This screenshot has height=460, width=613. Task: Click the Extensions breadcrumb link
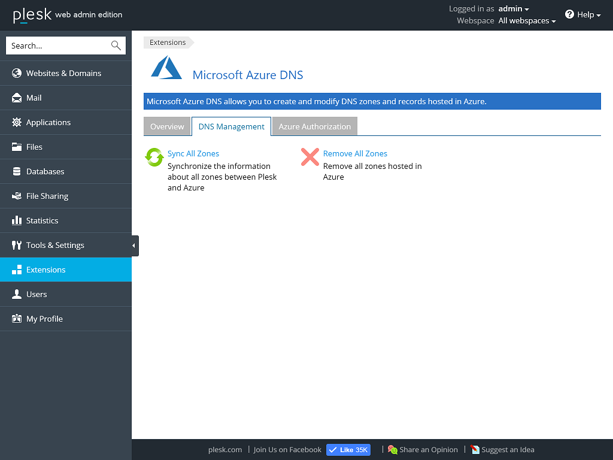tap(168, 43)
